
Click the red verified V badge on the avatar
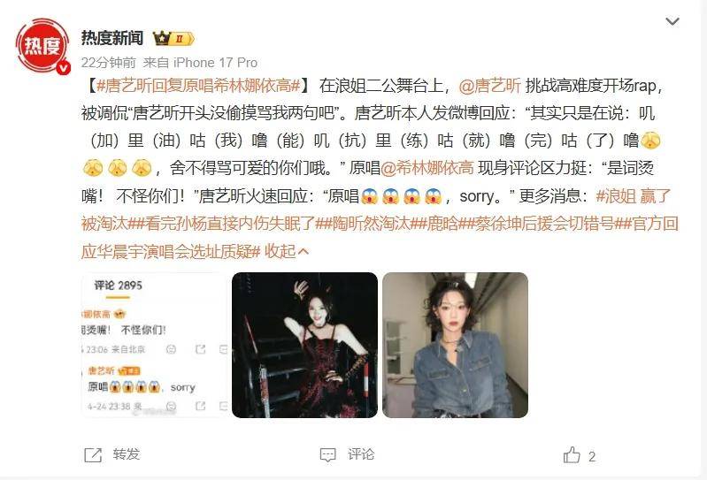tap(64, 67)
